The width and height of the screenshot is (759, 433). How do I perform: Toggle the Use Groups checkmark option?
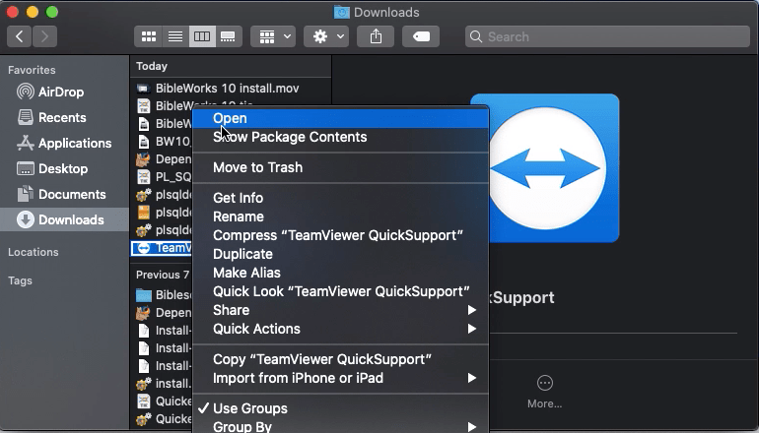(341, 408)
